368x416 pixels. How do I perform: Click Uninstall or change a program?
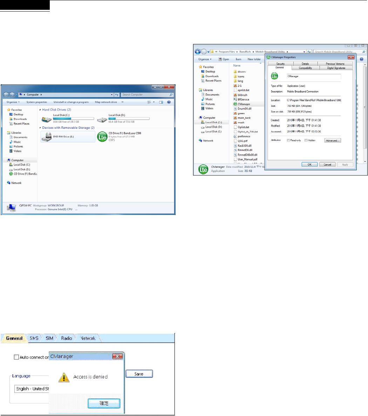tap(71, 102)
